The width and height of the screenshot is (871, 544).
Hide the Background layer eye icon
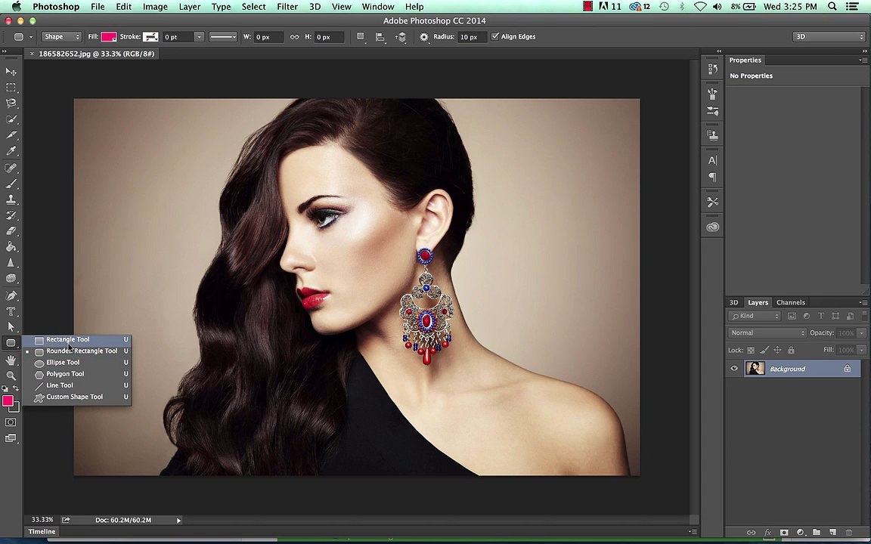point(734,369)
